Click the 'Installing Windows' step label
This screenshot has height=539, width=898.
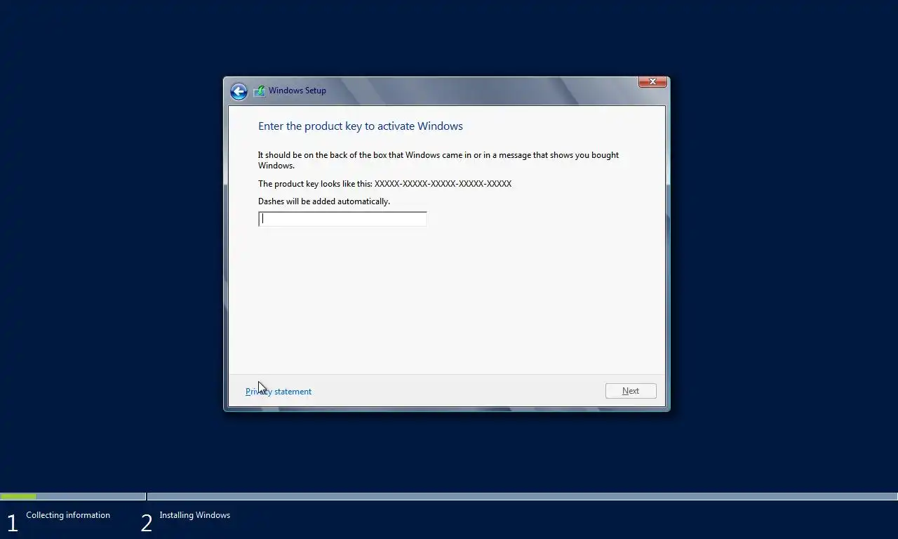195,515
